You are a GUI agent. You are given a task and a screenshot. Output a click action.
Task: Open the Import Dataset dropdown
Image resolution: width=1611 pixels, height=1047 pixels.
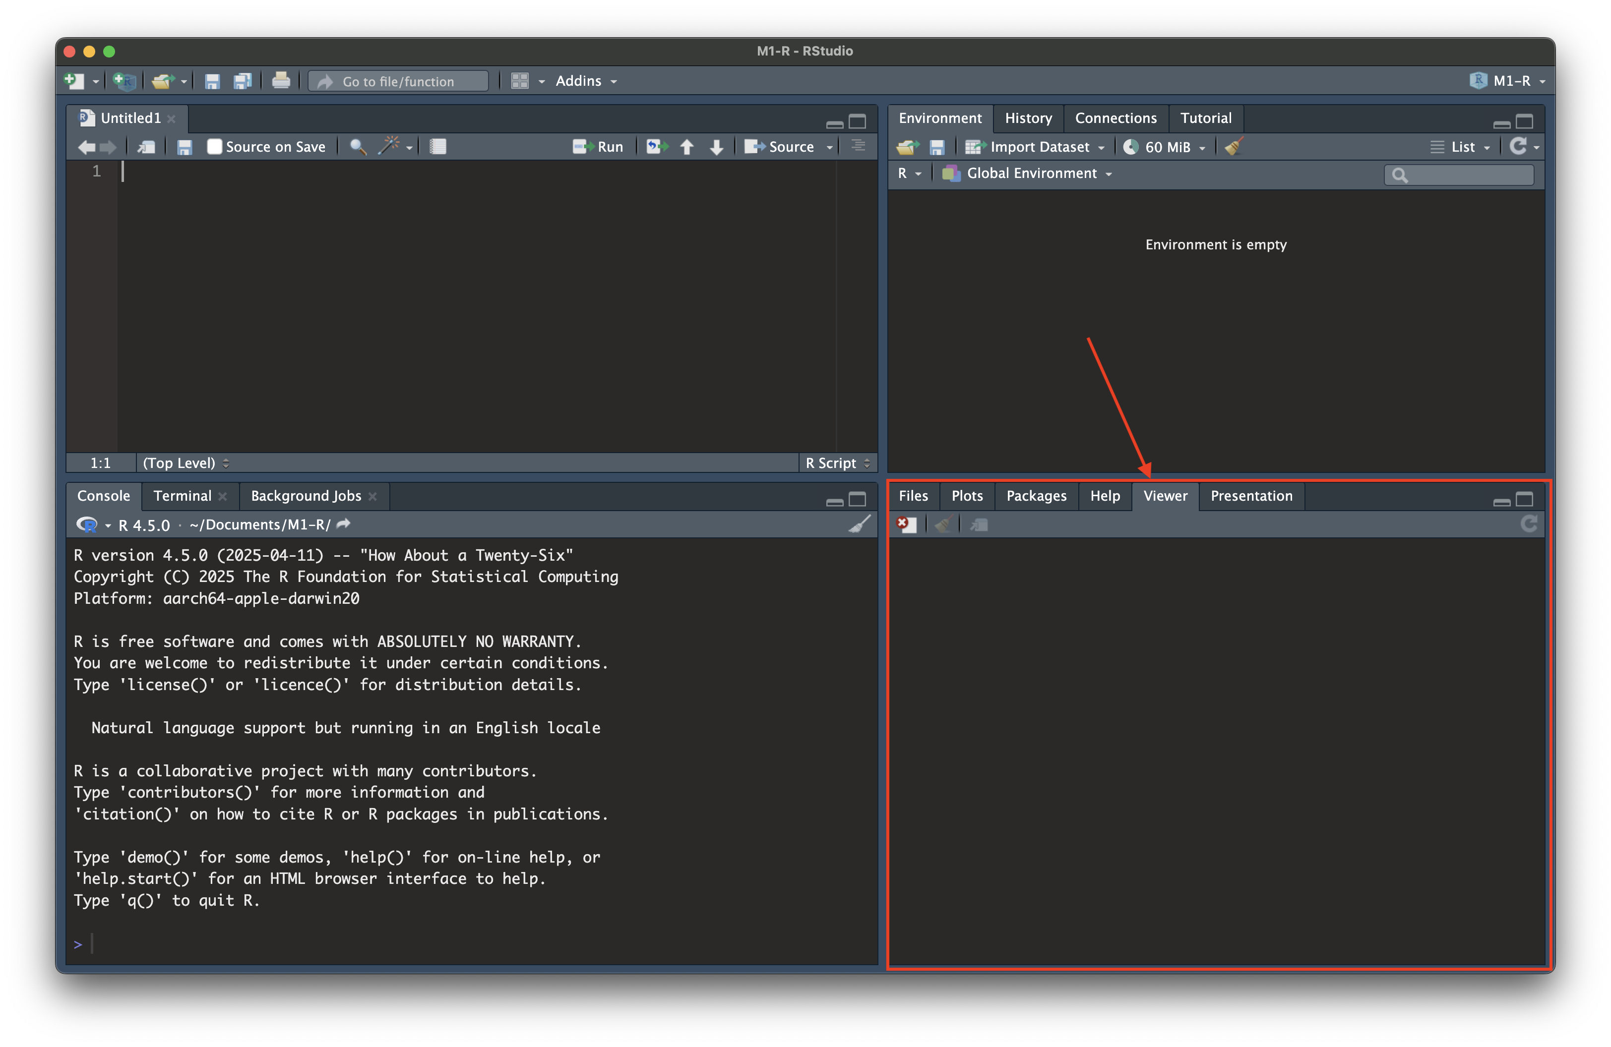coord(1035,147)
